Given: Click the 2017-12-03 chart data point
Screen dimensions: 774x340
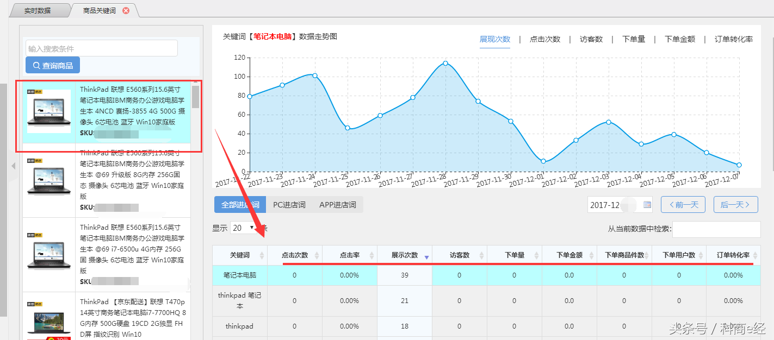Looking at the screenshot, I should pos(609,122).
